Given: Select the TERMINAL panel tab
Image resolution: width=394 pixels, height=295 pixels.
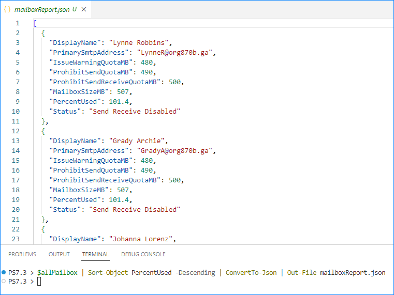Looking at the screenshot, I should tap(95, 254).
